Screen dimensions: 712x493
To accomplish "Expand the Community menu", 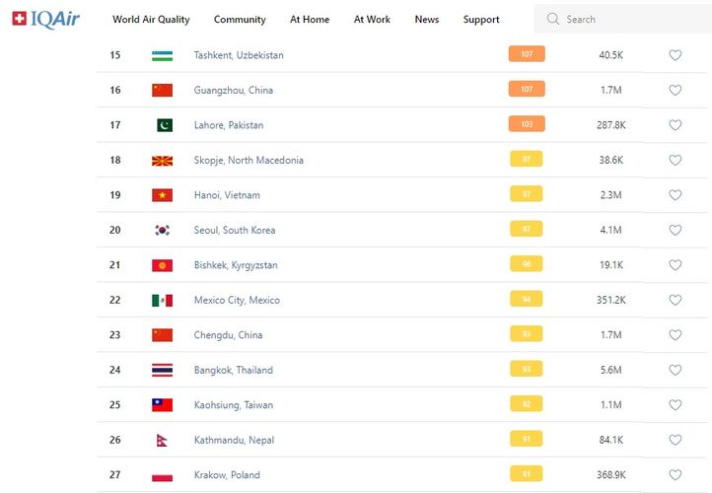I will tap(240, 19).
